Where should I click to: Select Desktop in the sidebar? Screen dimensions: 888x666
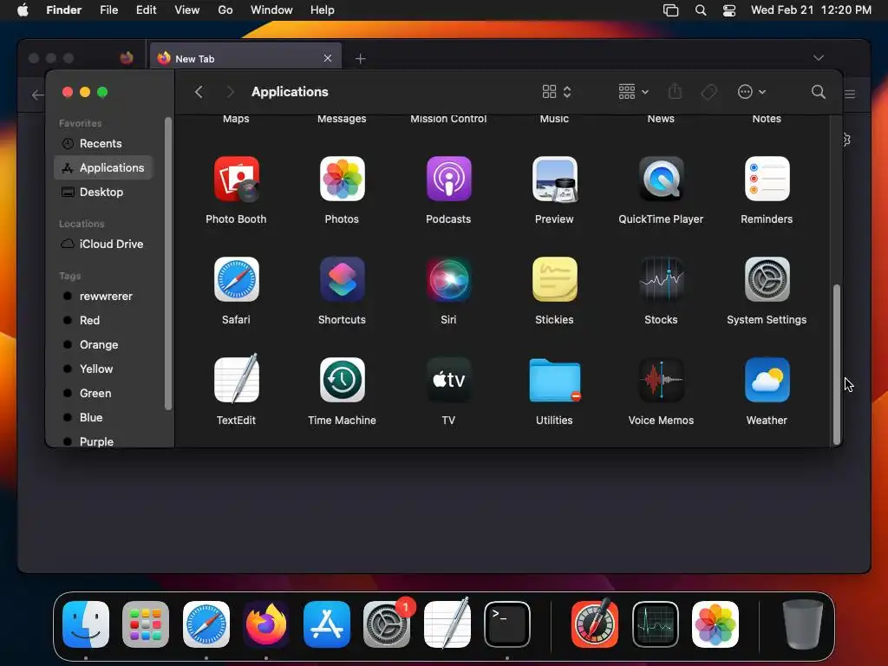[104, 192]
